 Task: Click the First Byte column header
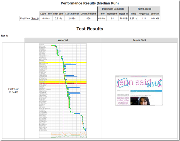coord(58,14)
